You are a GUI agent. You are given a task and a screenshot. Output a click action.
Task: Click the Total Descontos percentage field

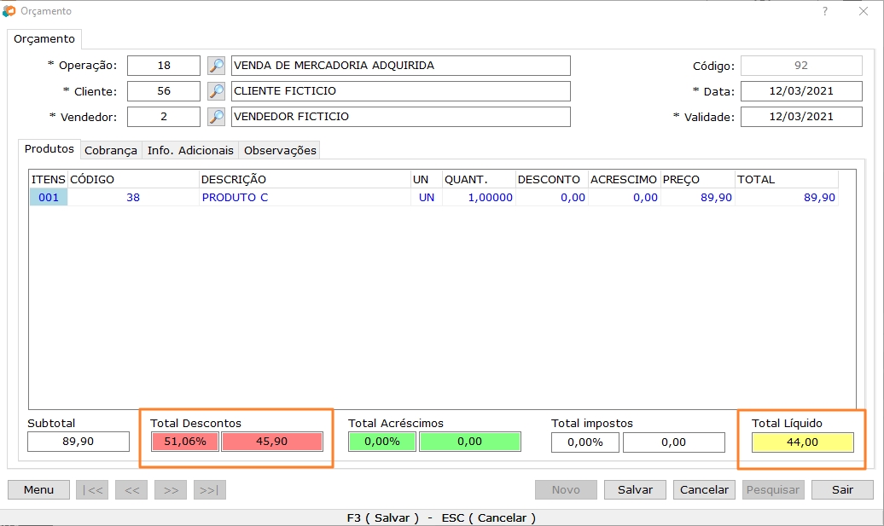[x=184, y=442]
